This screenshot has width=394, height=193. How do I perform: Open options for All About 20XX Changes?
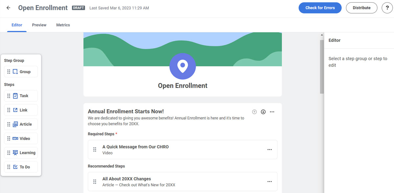[270, 182]
